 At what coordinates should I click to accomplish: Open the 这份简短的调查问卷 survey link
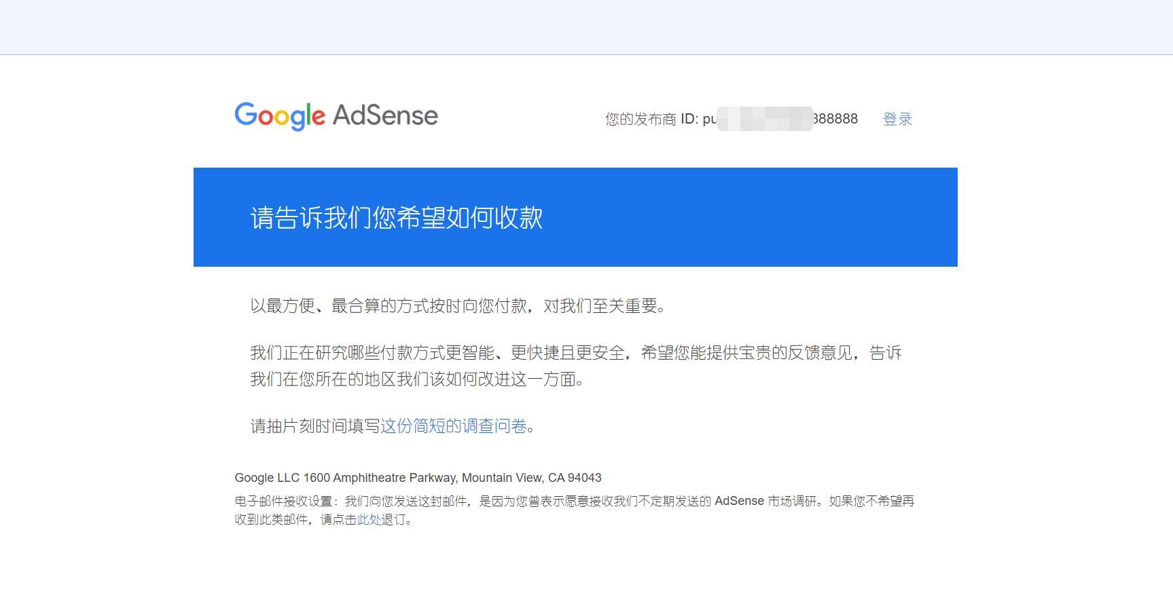[x=454, y=426]
